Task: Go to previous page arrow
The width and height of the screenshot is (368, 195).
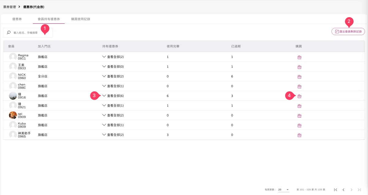Action: 343,190
